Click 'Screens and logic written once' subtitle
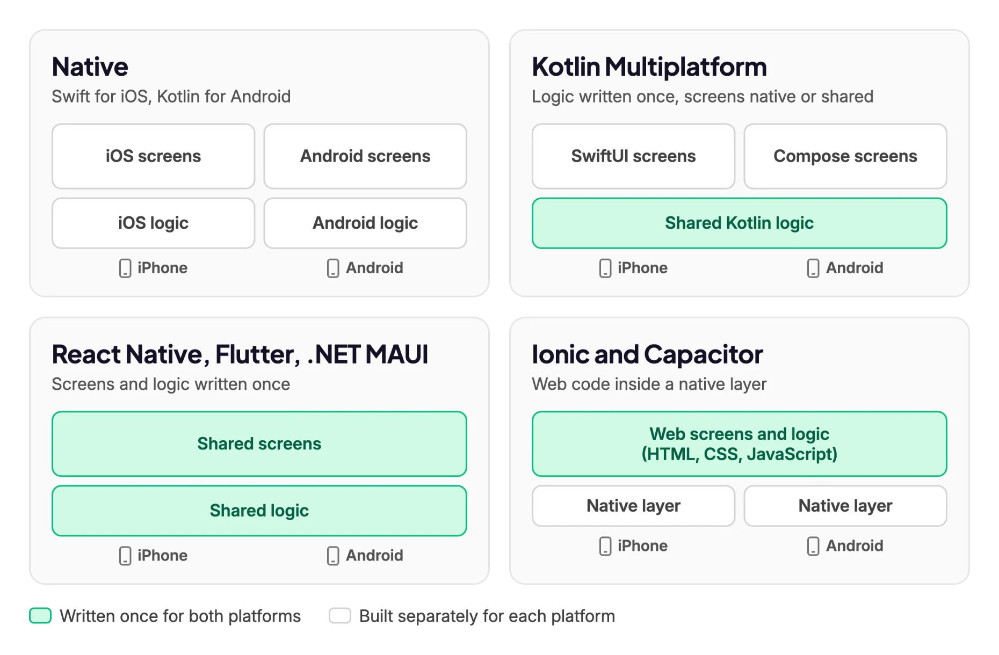The width and height of the screenshot is (999, 655). coord(171,384)
